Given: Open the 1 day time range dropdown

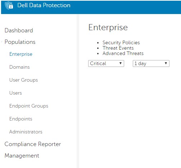Looking at the screenshot, I should [151, 63].
